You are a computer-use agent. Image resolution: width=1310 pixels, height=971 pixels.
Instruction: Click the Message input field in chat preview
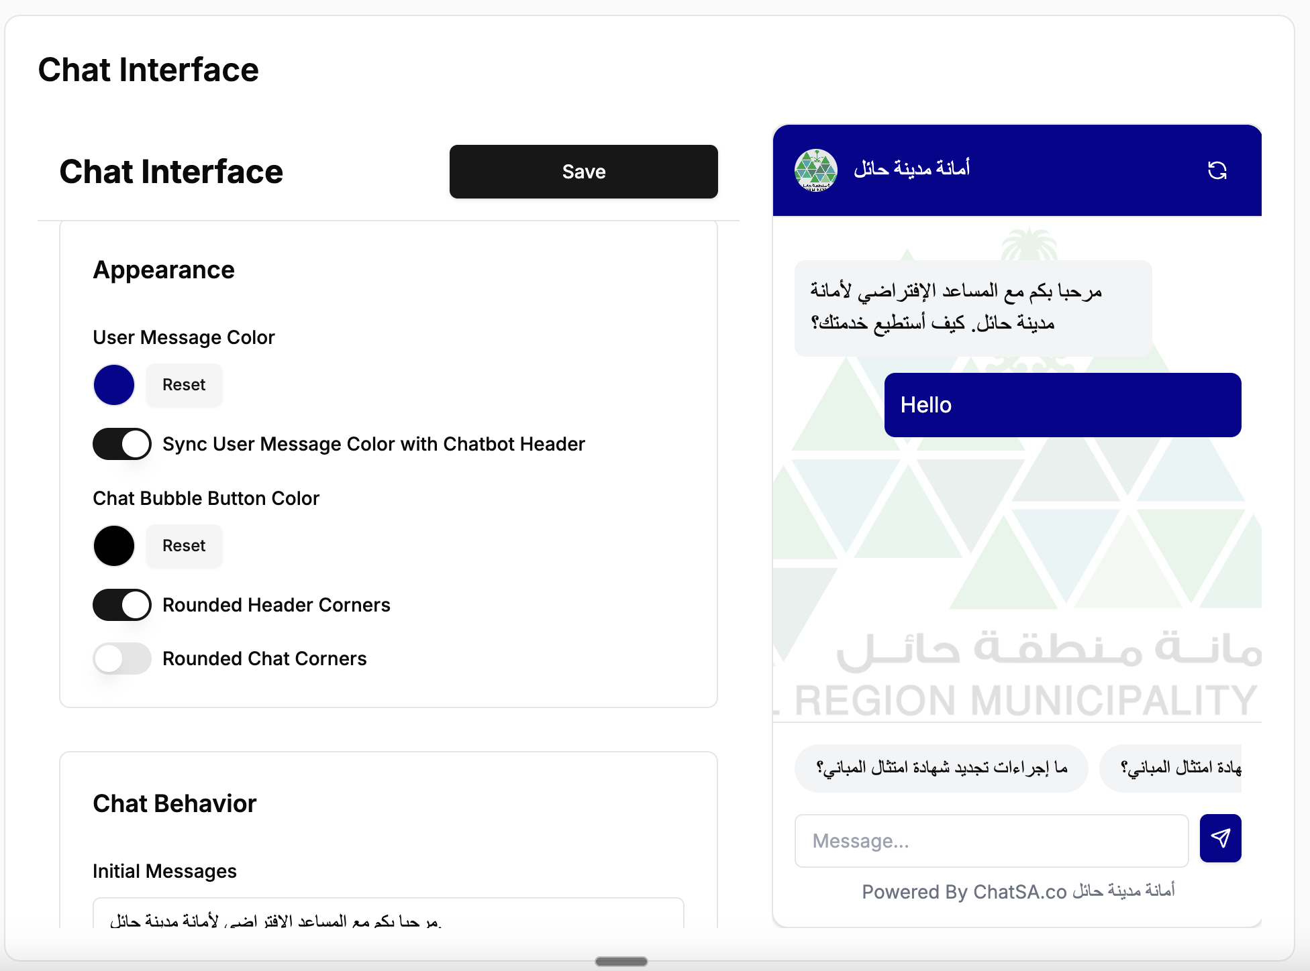[x=991, y=841]
